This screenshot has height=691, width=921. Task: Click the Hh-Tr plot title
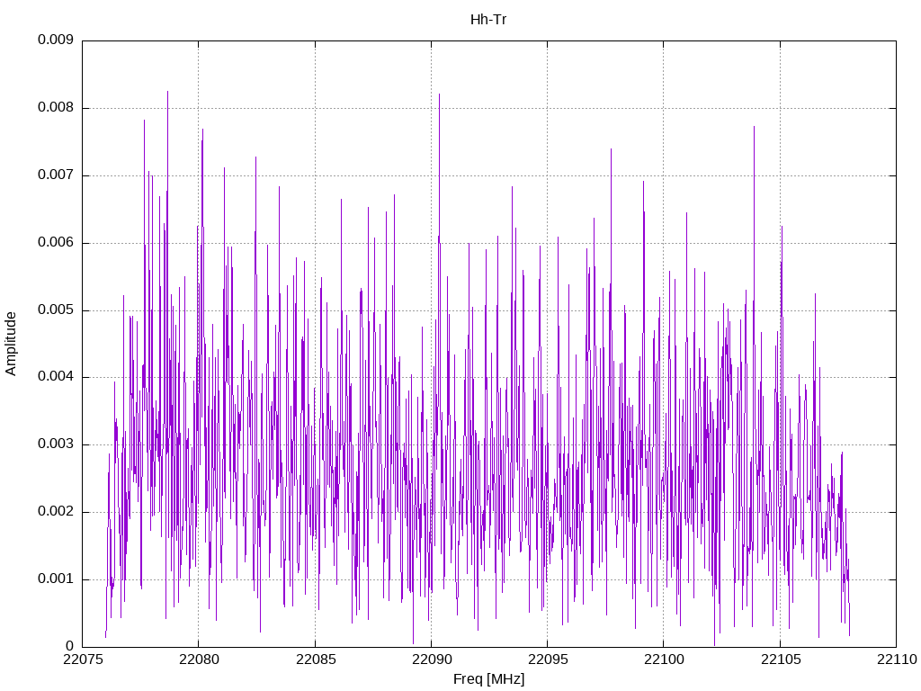(488, 20)
